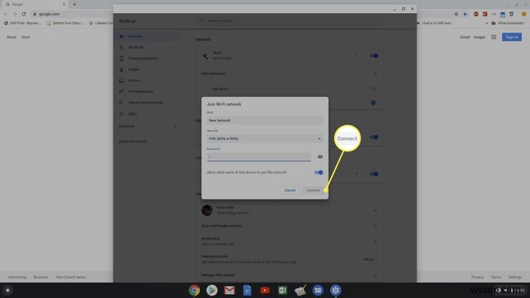Click the Chrome back arrow
The image size is (530, 298).
point(6,14)
